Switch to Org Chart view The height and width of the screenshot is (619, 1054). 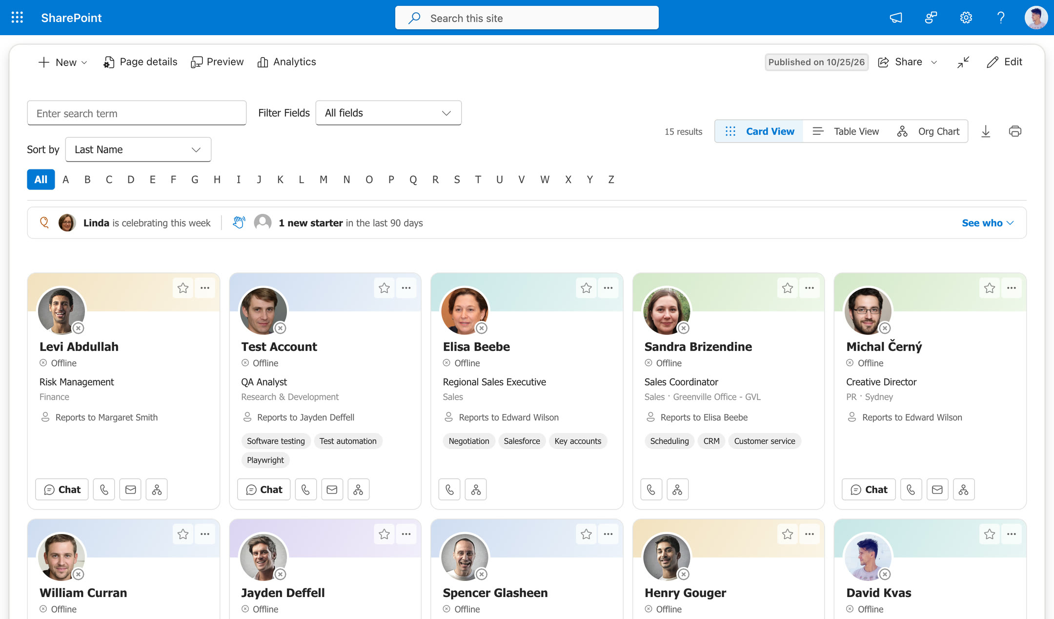point(928,131)
